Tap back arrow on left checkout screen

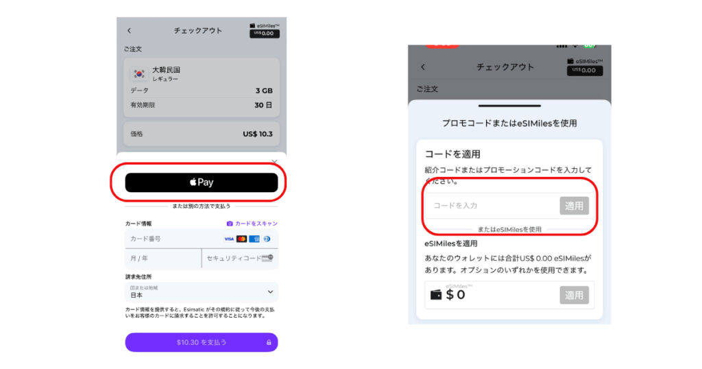tap(129, 30)
